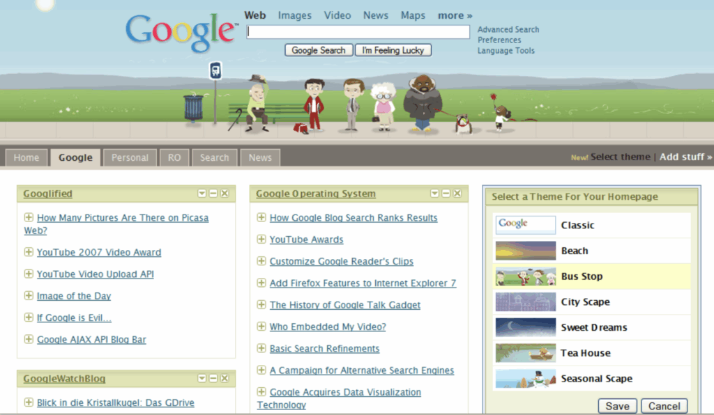Expand the YouTube Awards feed item
This screenshot has height=415, width=714.
coord(261,239)
